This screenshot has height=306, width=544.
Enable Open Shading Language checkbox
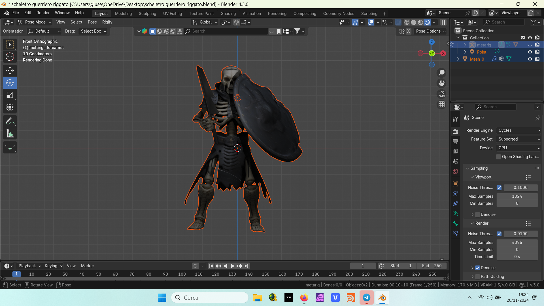(499, 157)
